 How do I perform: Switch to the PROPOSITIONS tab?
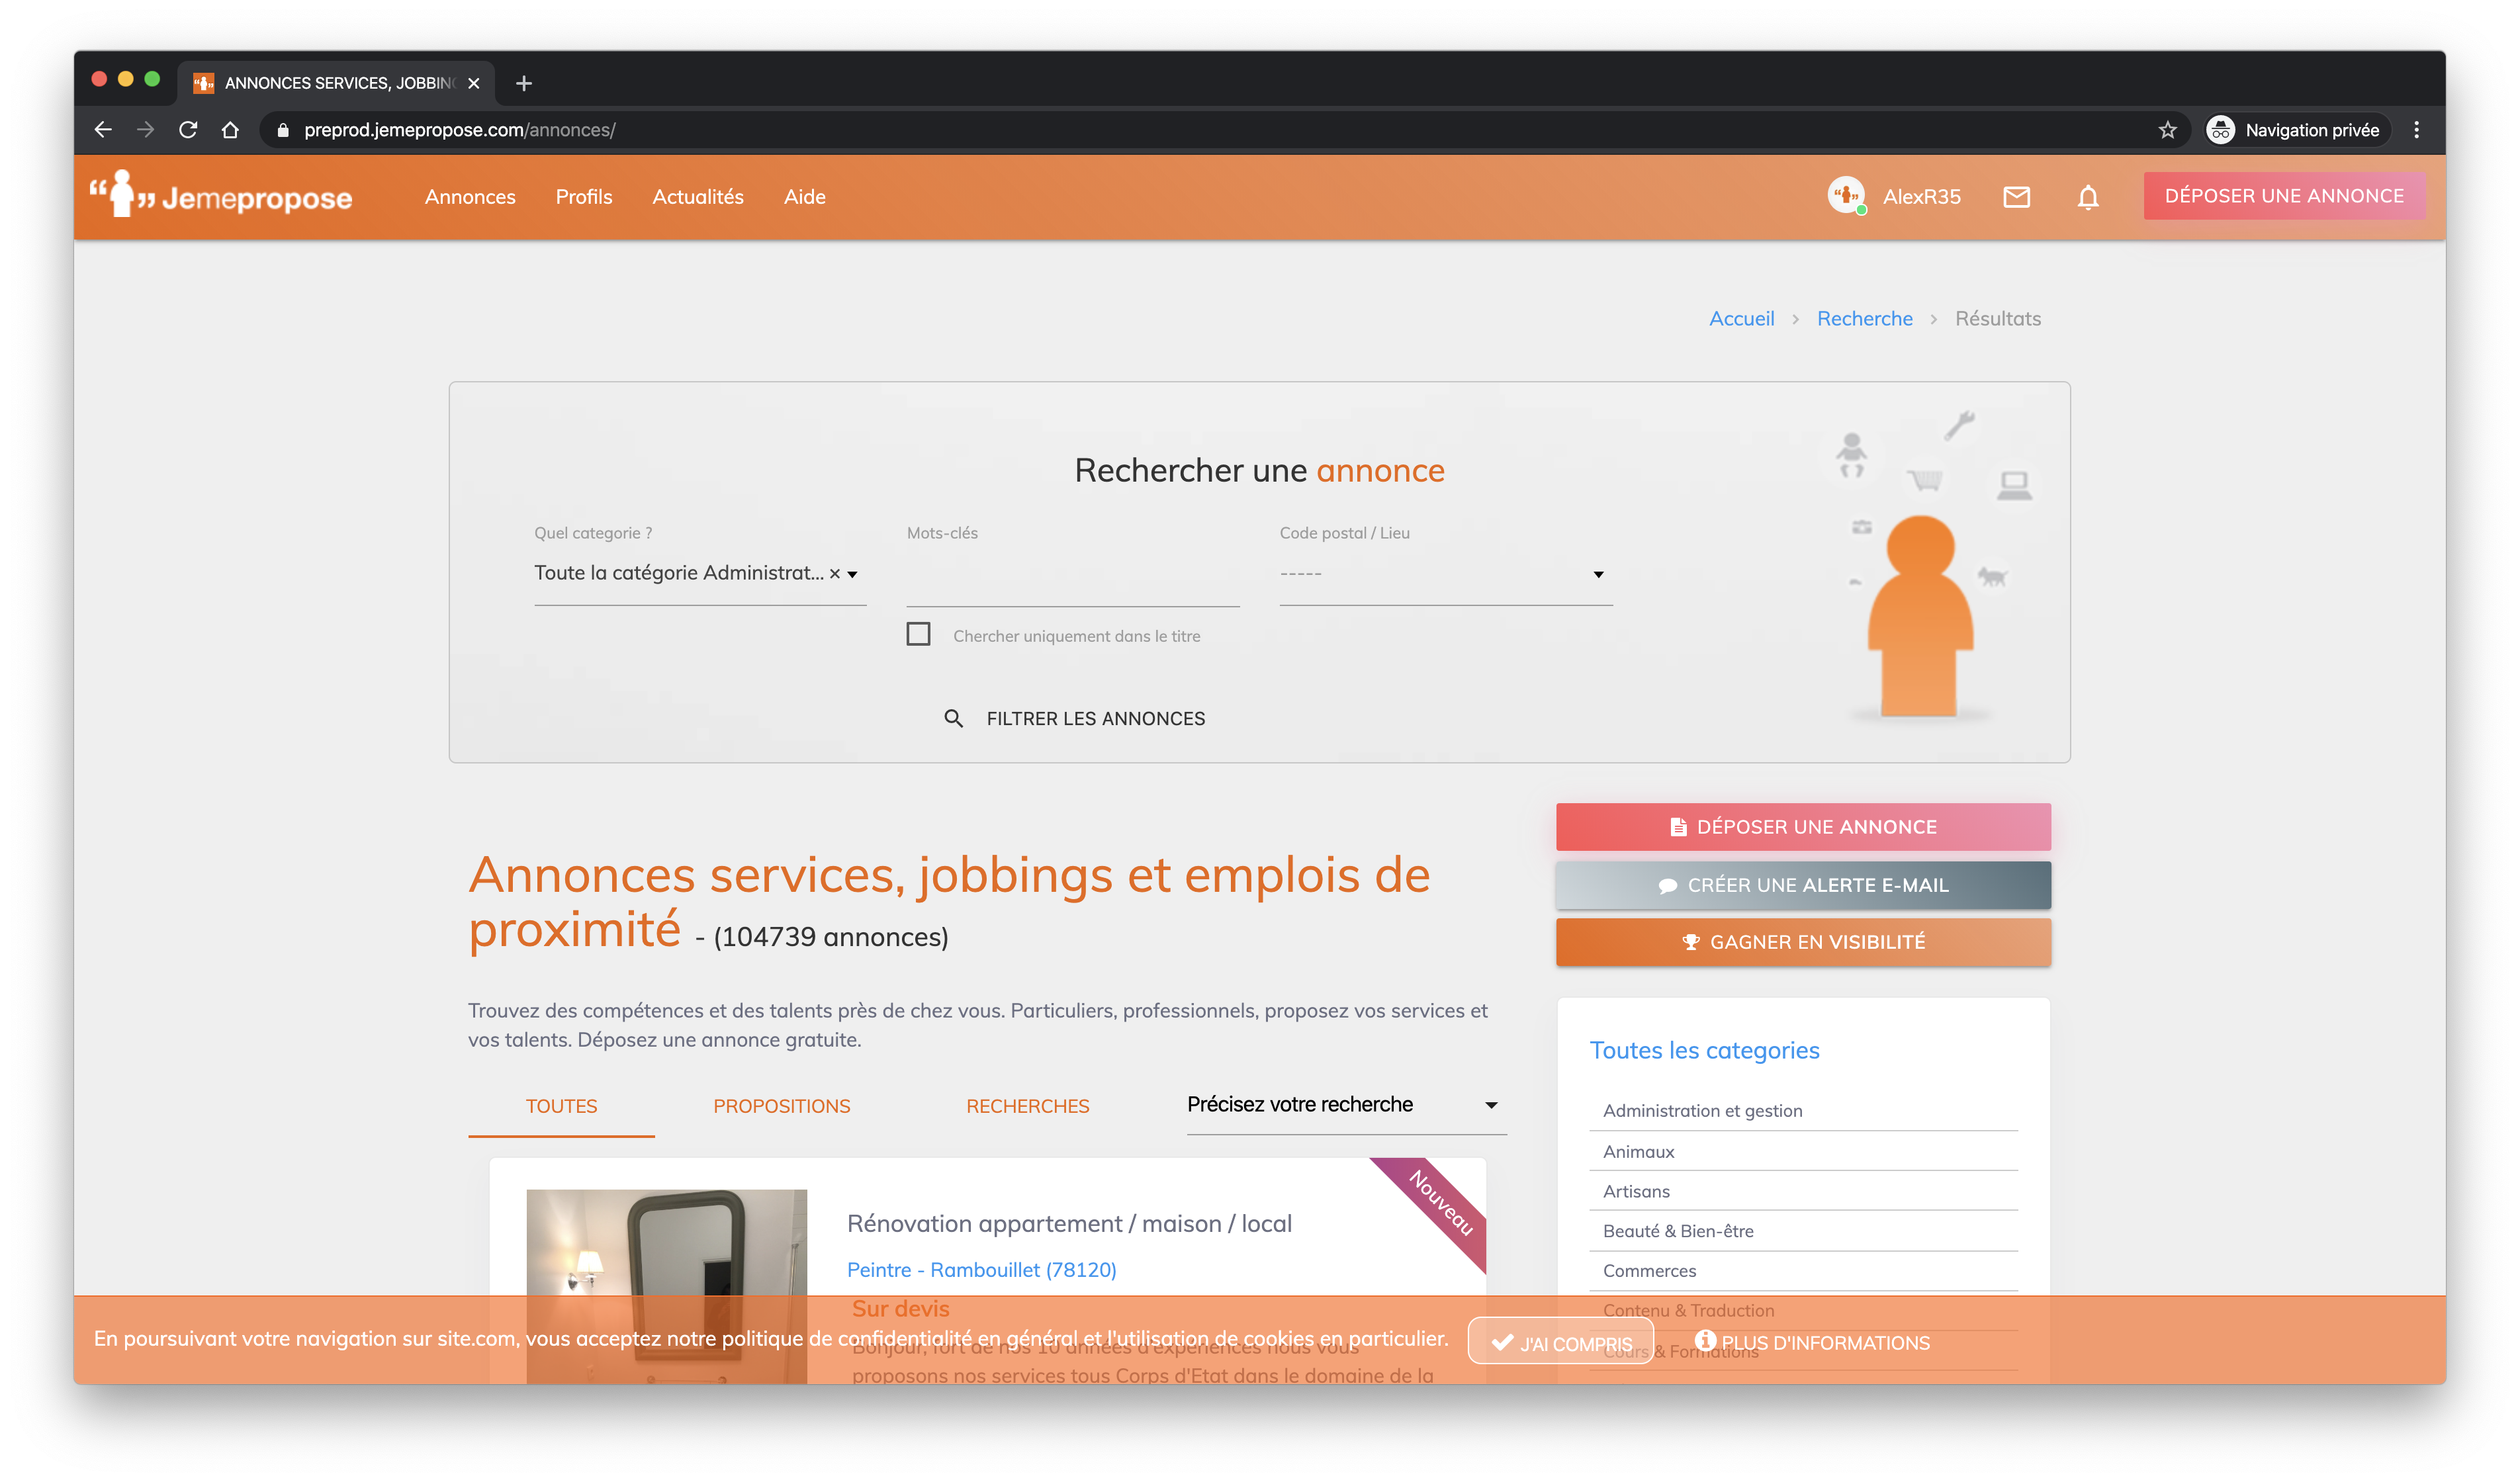pyautogui.click(x=781, y=1106)
